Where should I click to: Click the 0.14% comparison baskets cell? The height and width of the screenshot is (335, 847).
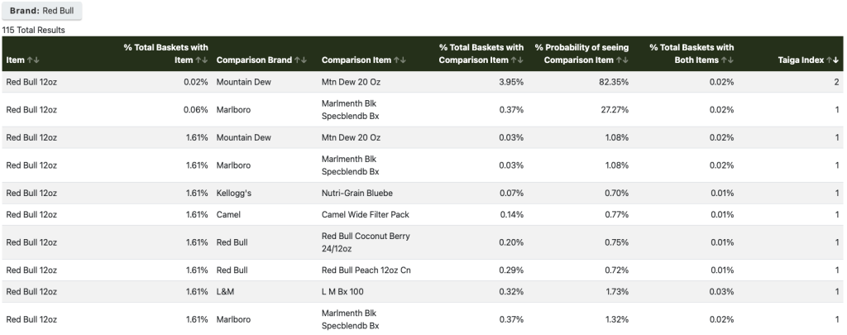(x=511, y=214)
